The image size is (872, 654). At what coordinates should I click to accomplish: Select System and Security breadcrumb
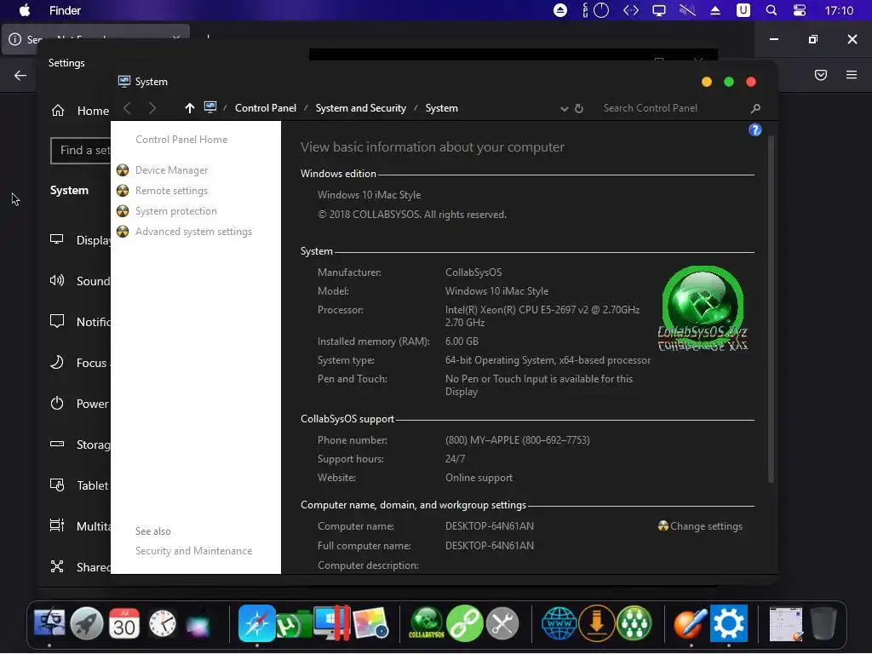coord(360,108)
